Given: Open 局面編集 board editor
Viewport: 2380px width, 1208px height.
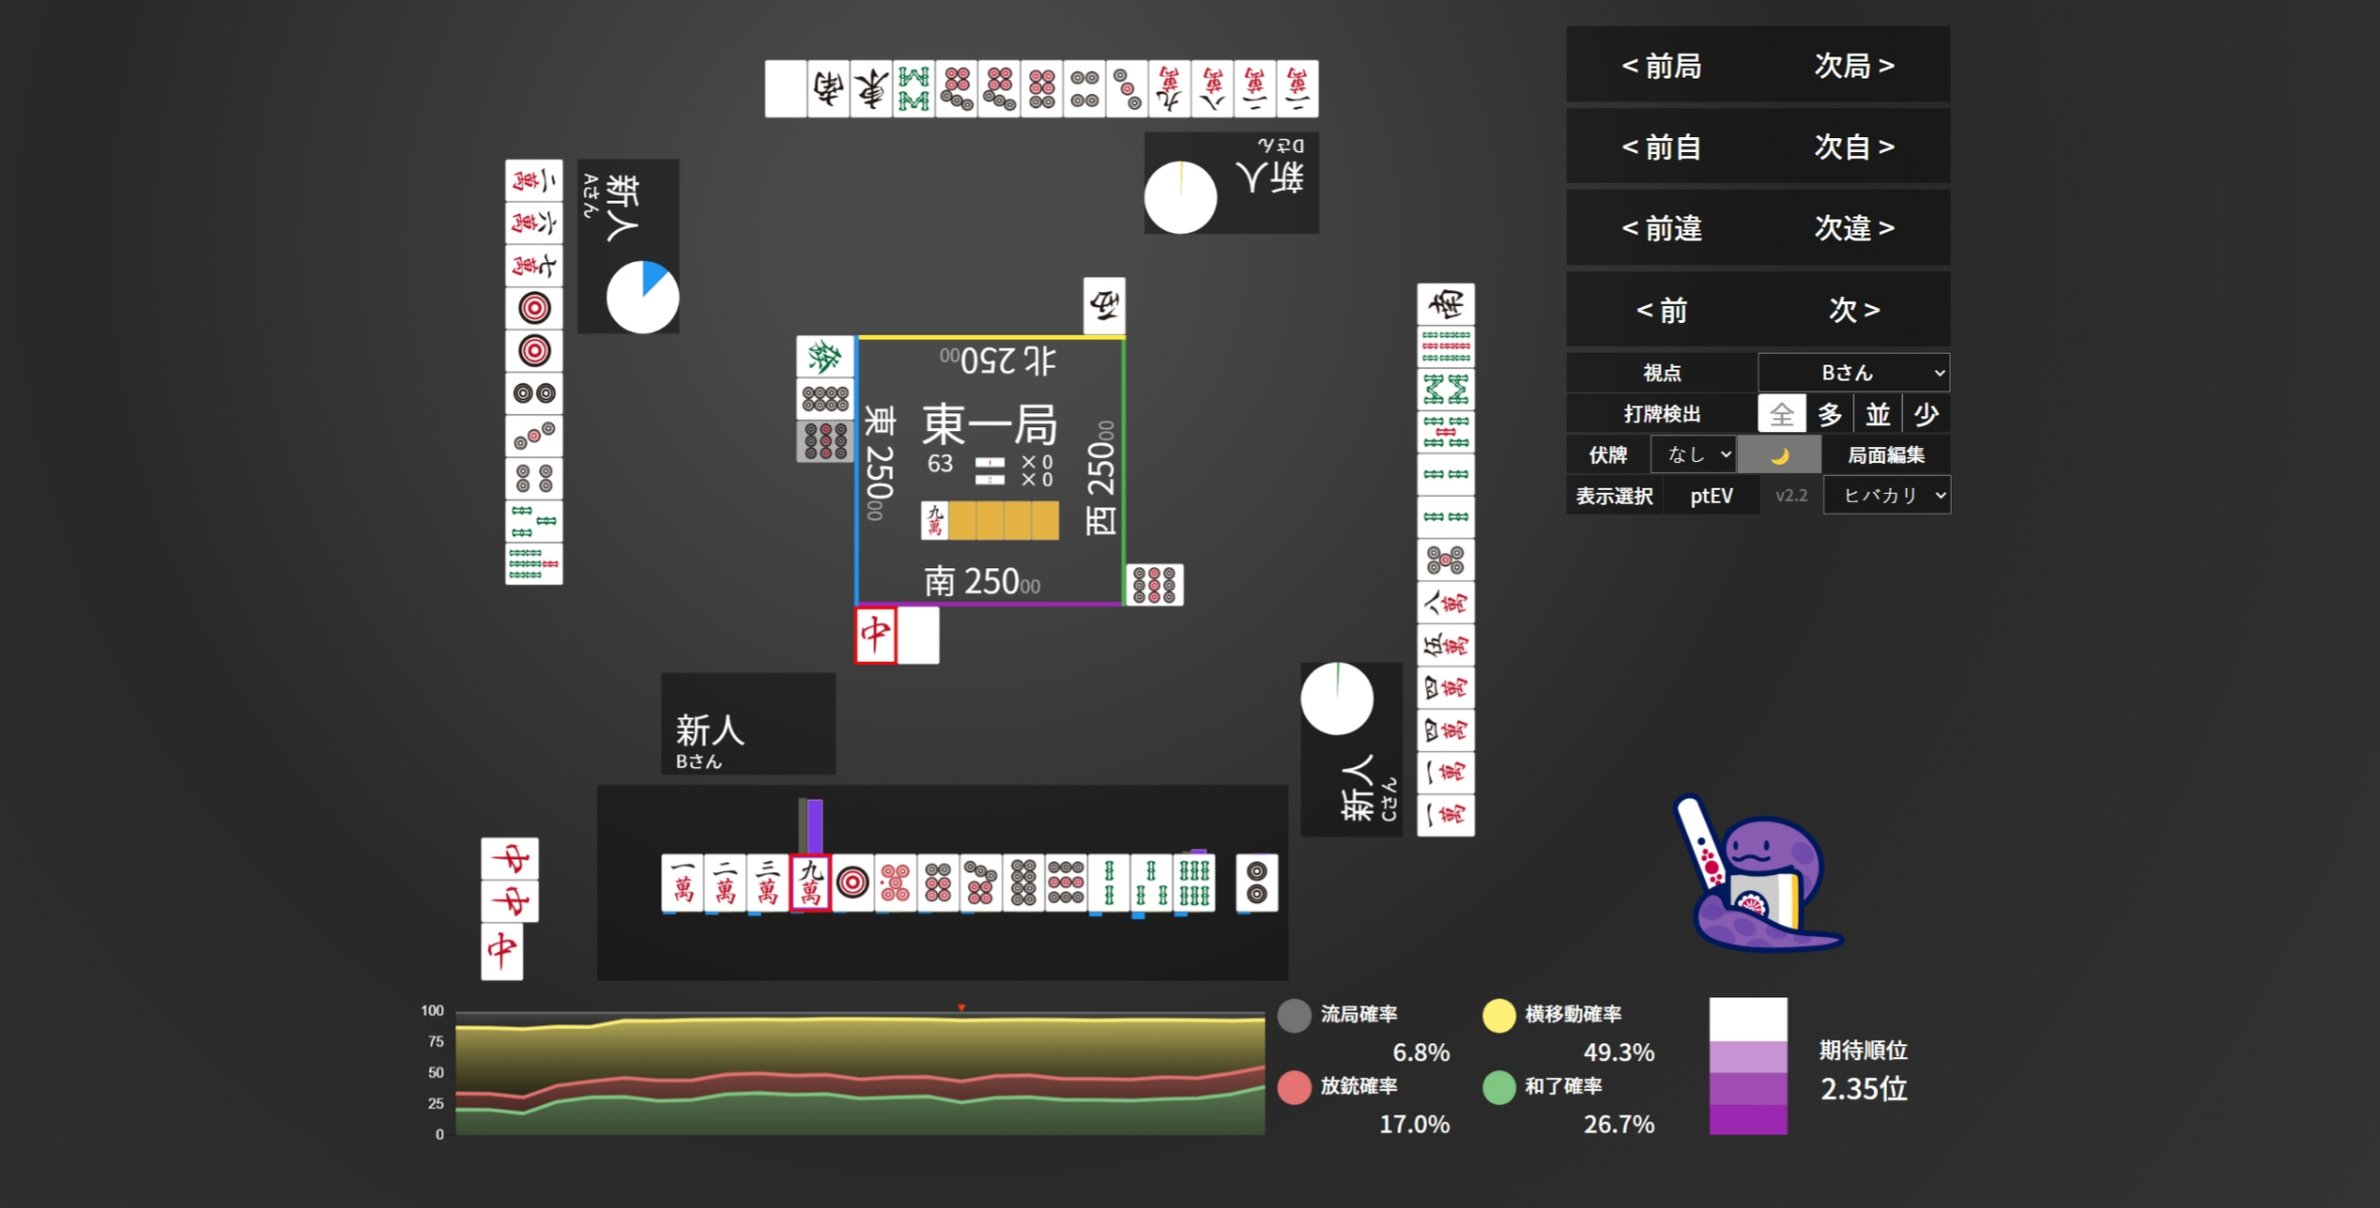Looking at the screenshot, I should point(1885,455).
